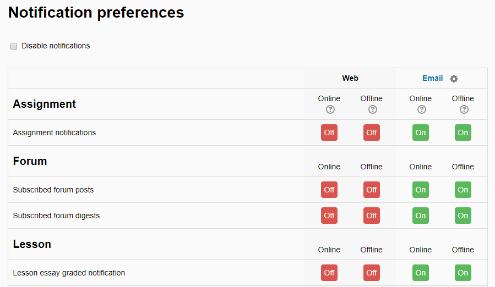Image resolution: width=495 pixels, height=287 pixels.
Task: Turn off Assignment notifications Email Online
Action: pos(421,133)
